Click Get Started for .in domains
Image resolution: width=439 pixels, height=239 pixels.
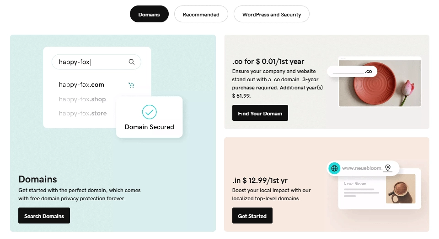[252, 216]
